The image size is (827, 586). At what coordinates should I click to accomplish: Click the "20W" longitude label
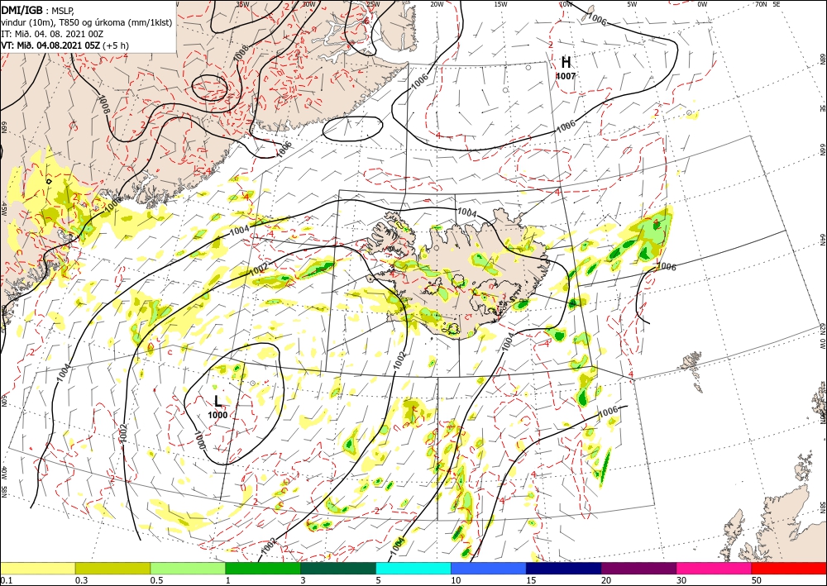(437, 3)
